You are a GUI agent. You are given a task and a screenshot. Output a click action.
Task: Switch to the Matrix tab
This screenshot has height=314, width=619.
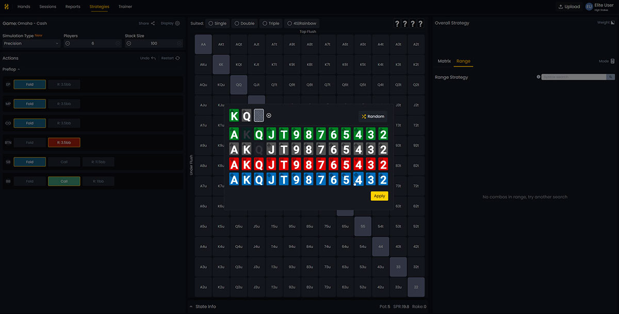(x=444, y=61)
